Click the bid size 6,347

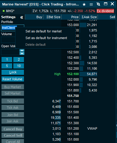[x=56, y=101]
